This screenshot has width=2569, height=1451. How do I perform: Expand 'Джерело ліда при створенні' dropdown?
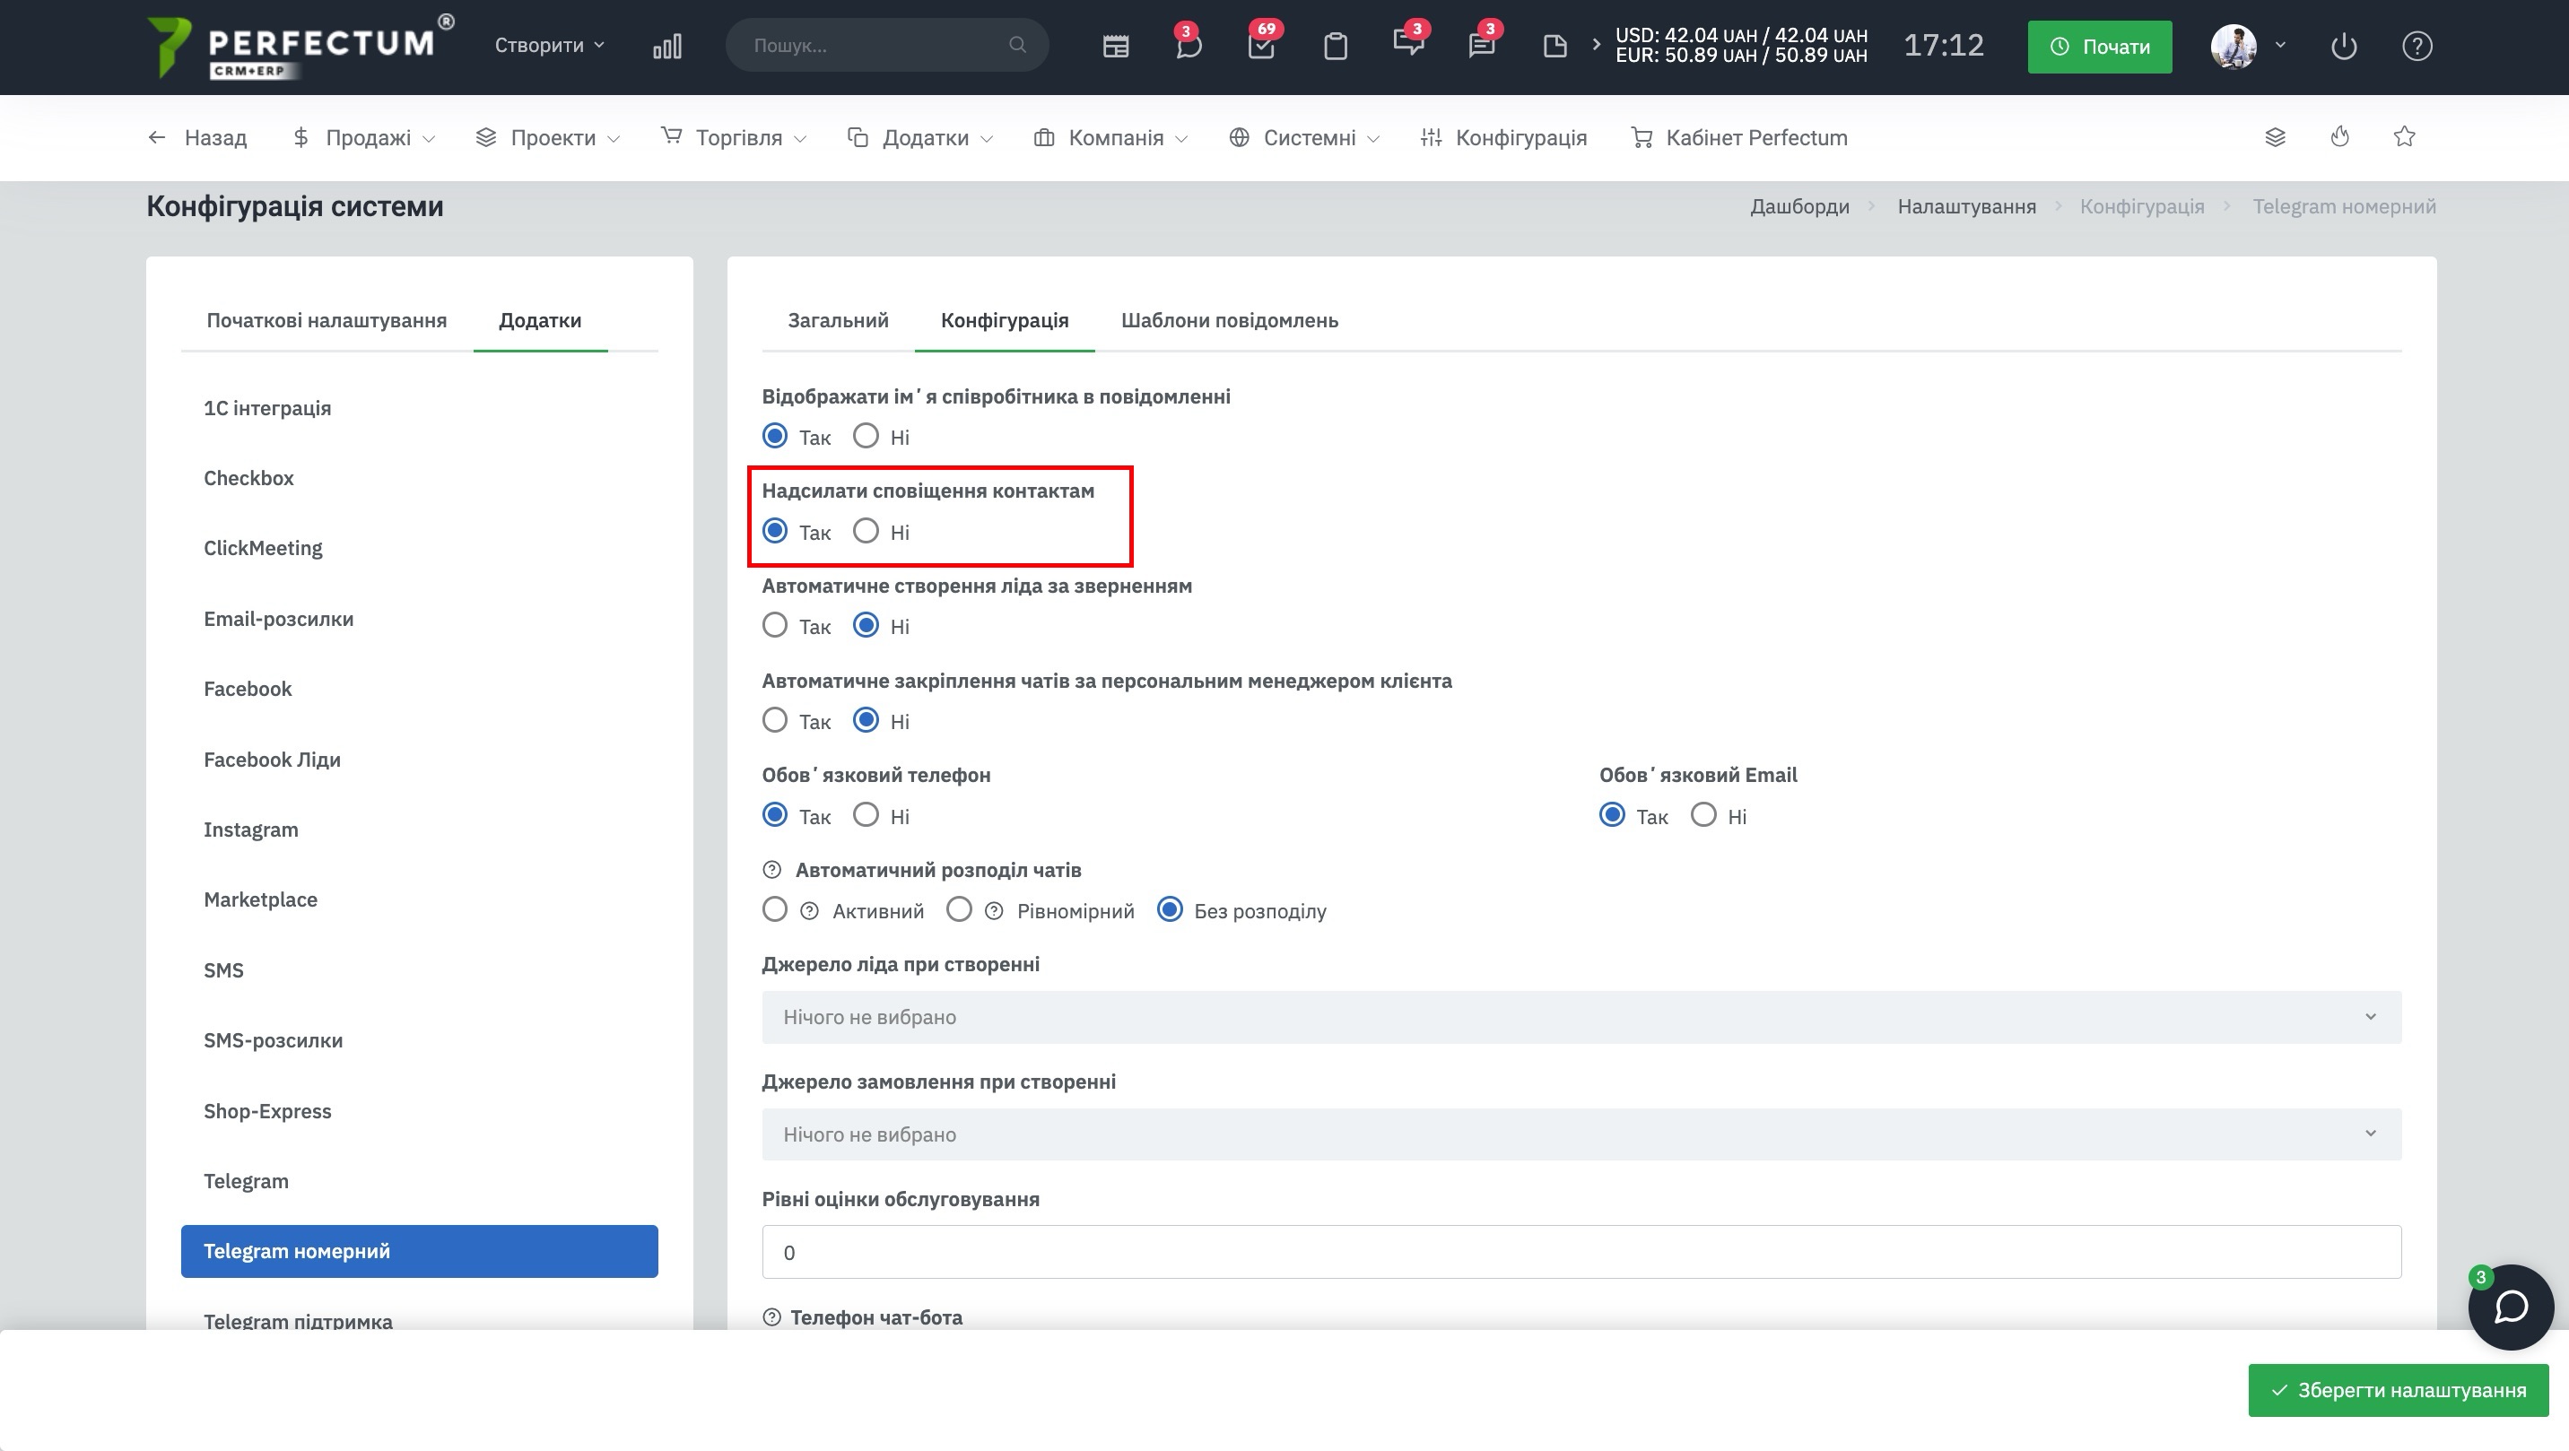tap(1581, 1016)
